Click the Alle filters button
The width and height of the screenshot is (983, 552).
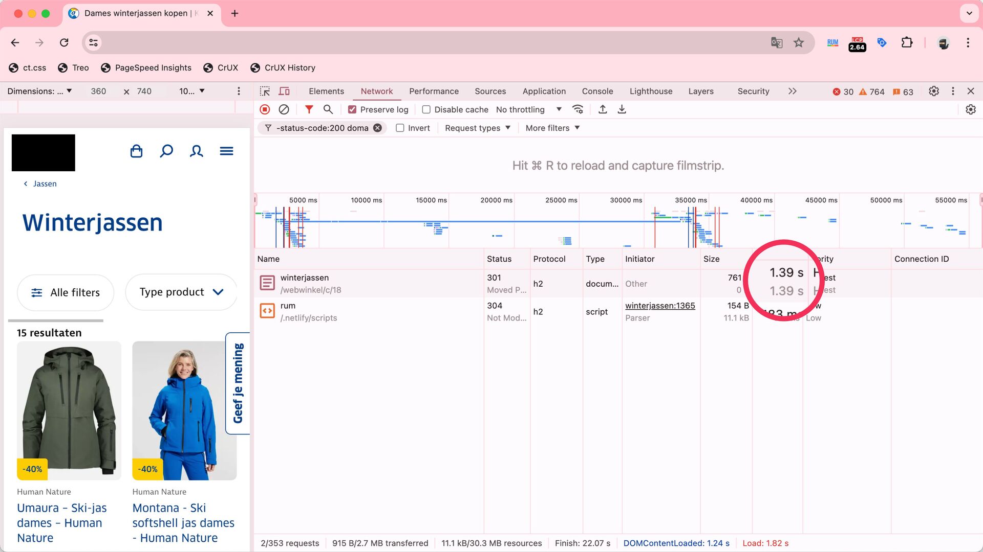[x=66, y=292]
